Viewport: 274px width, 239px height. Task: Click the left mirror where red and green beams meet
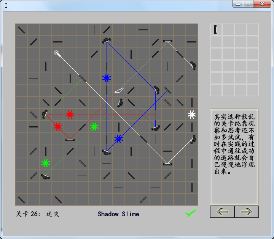click(x=45, y=114)
